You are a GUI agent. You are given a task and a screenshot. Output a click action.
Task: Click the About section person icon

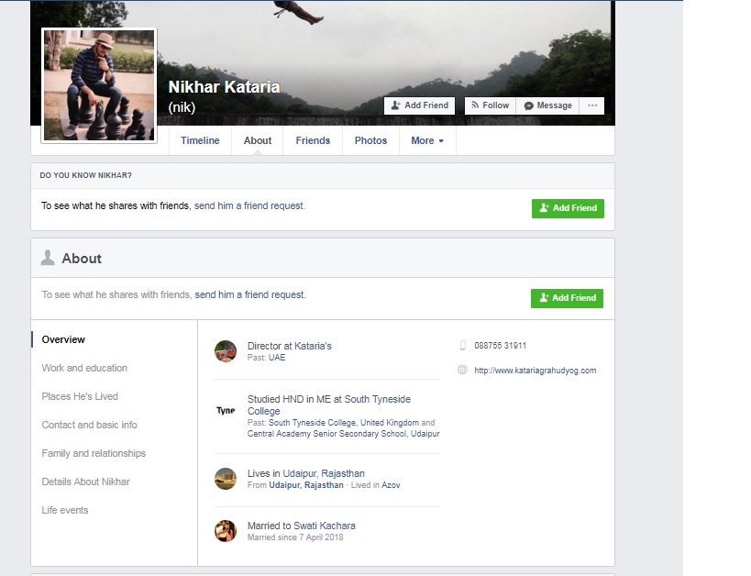point(48,258)
